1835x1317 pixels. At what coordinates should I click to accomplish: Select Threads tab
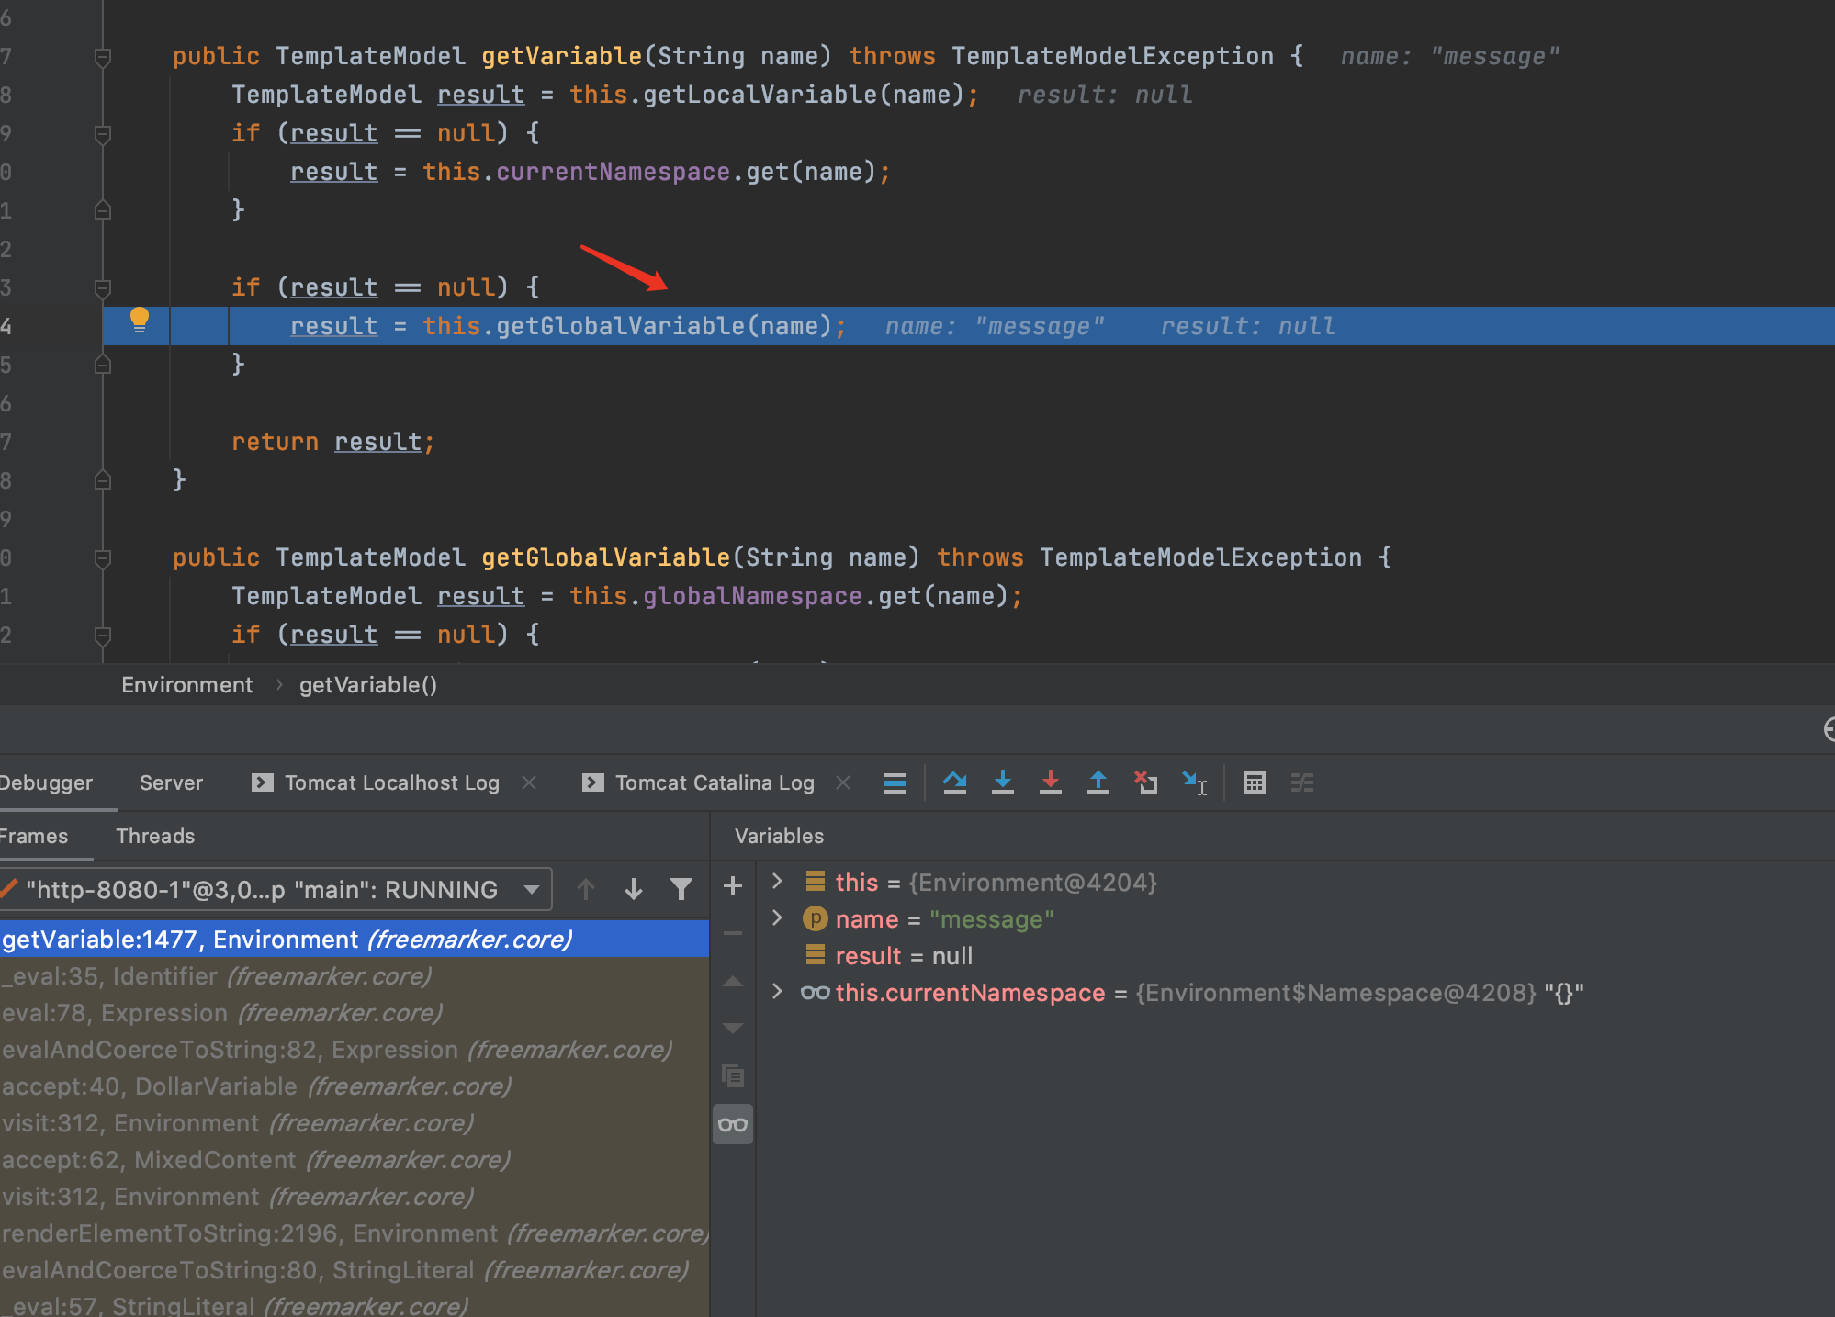click(x=155, y=836)
